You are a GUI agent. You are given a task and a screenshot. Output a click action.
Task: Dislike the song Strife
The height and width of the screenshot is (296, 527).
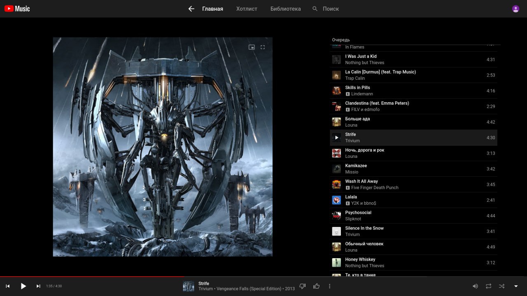coord(303,286)
